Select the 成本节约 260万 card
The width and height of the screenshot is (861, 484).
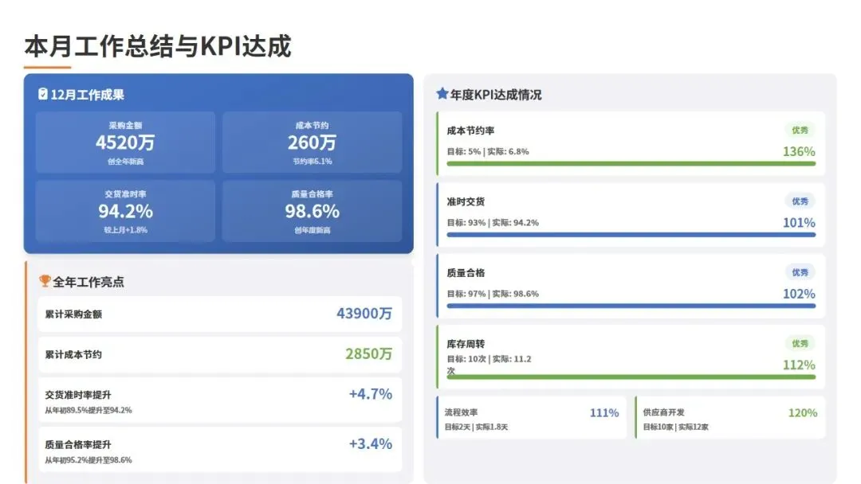pos(312,142)
